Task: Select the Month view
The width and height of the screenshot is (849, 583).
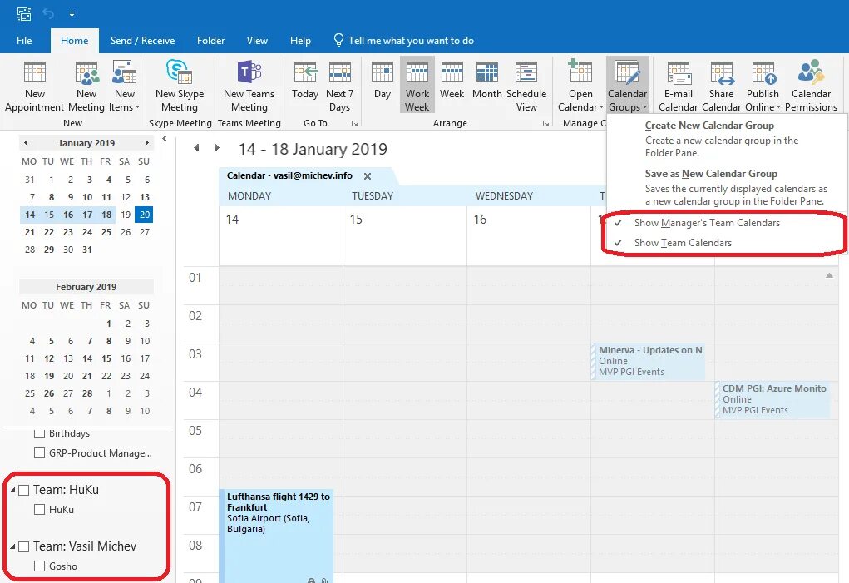Action: (486, 83)
